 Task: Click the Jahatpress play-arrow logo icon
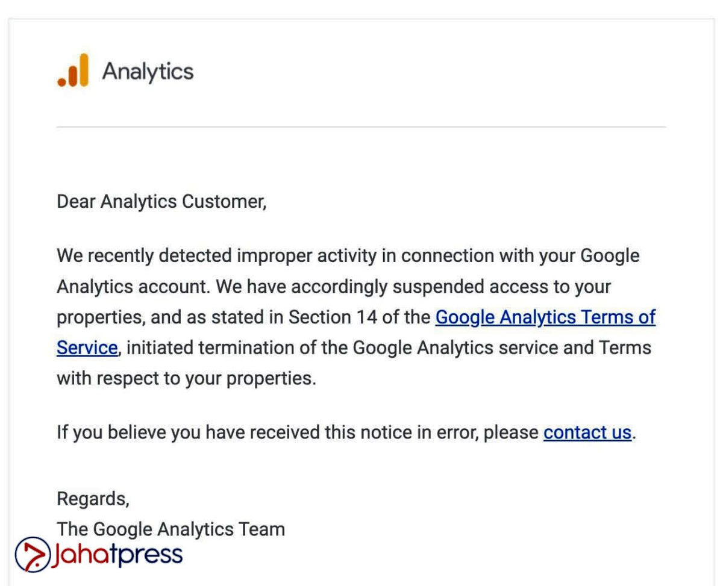(x=32, y=554)
